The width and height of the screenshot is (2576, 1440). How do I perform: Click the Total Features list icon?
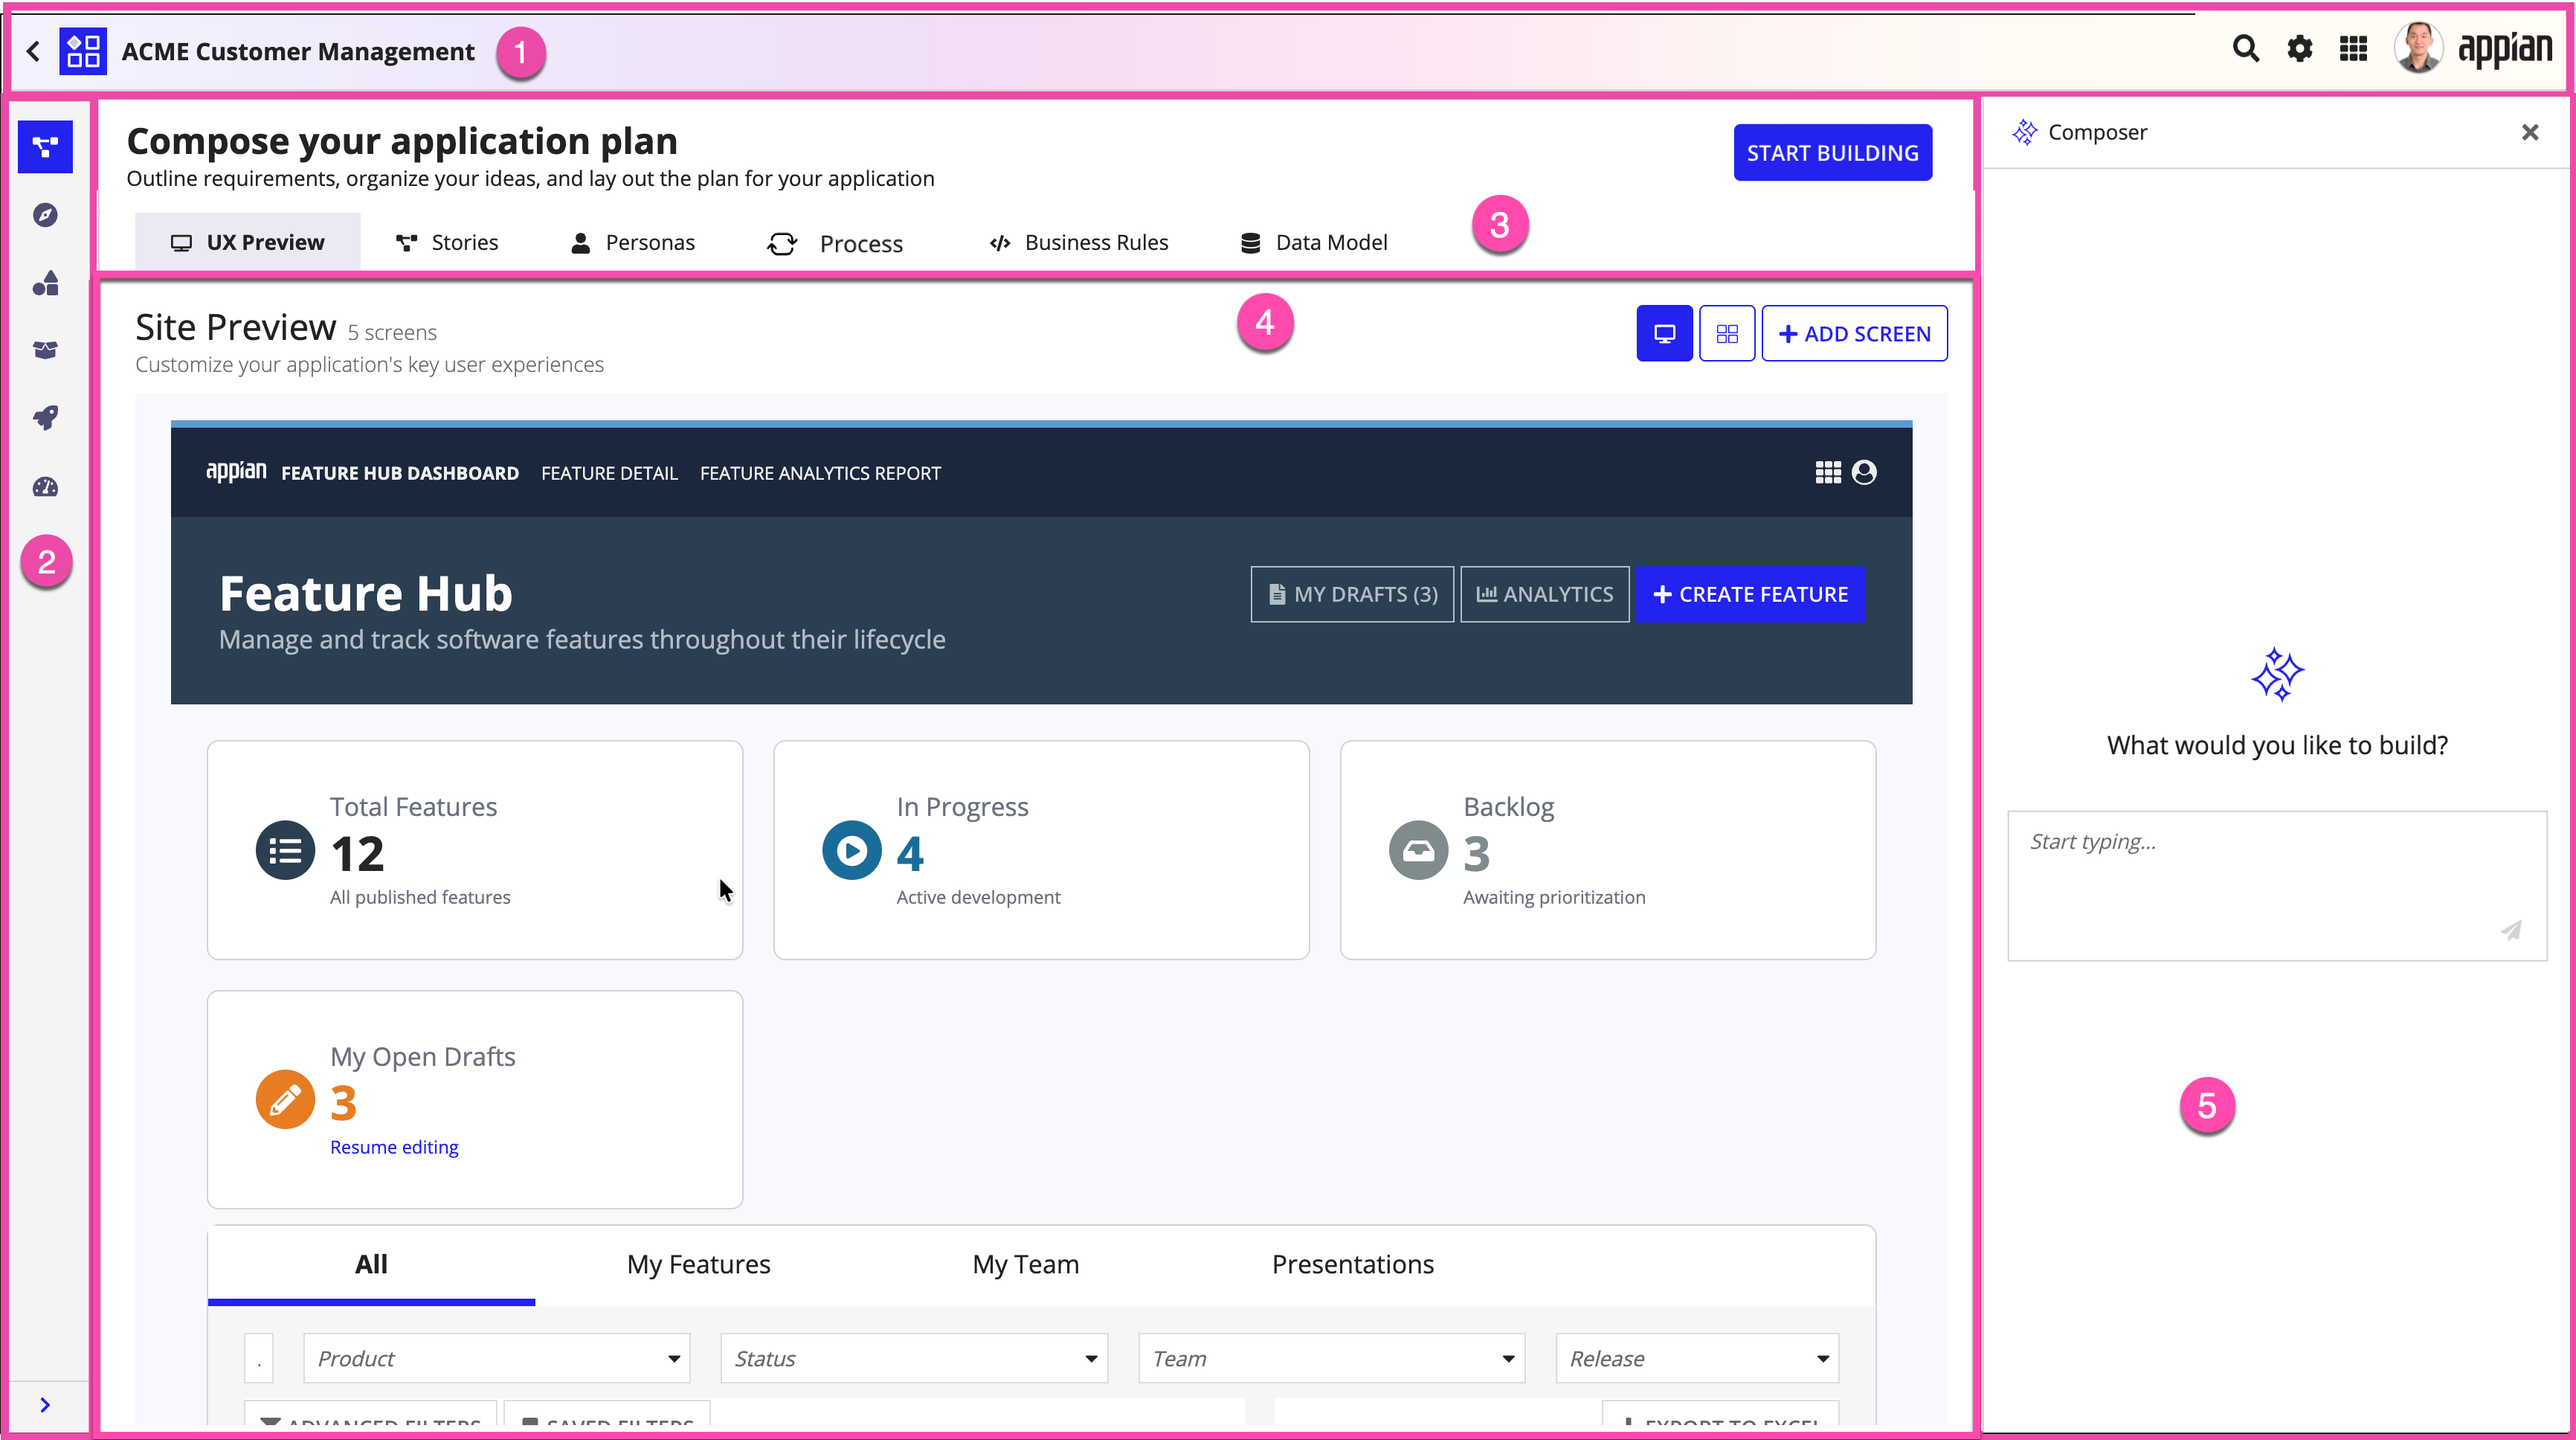(285, 850)
